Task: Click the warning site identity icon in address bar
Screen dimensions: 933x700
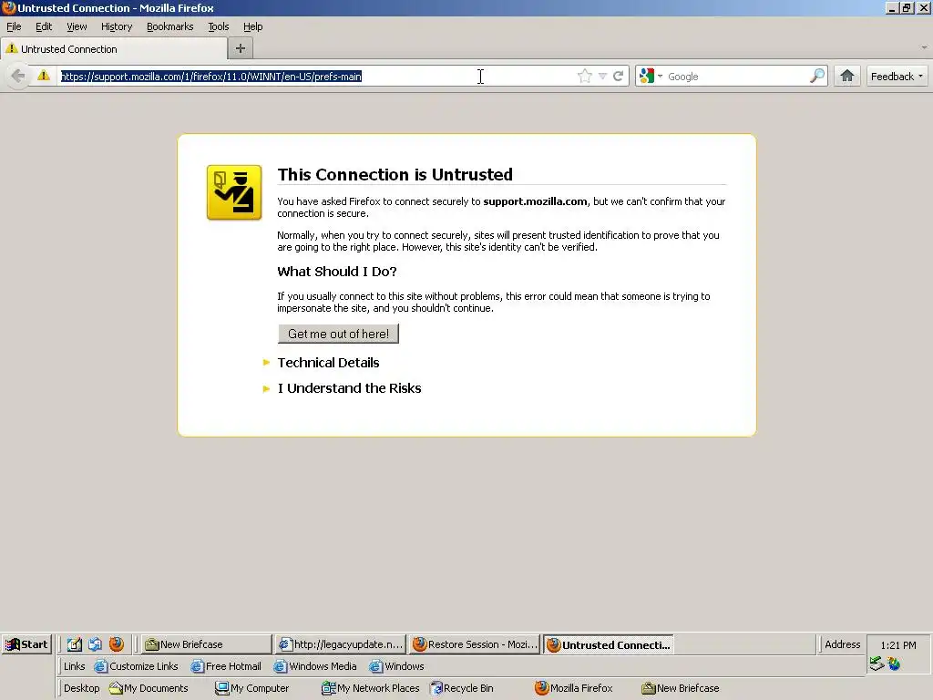Action: 44,76
